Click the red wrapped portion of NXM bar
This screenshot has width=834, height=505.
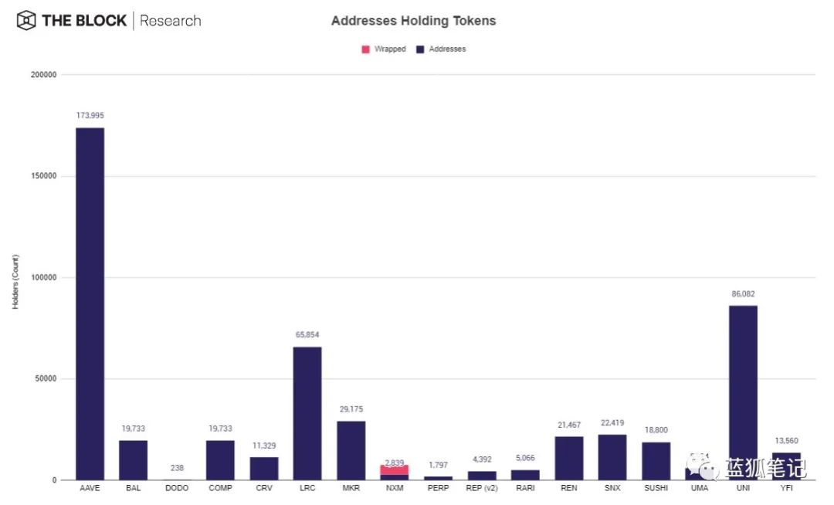click(394, 469)
